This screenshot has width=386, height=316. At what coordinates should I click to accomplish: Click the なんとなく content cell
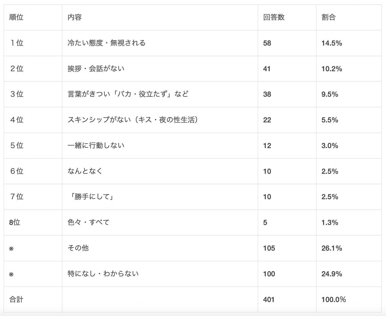[85, 171]
